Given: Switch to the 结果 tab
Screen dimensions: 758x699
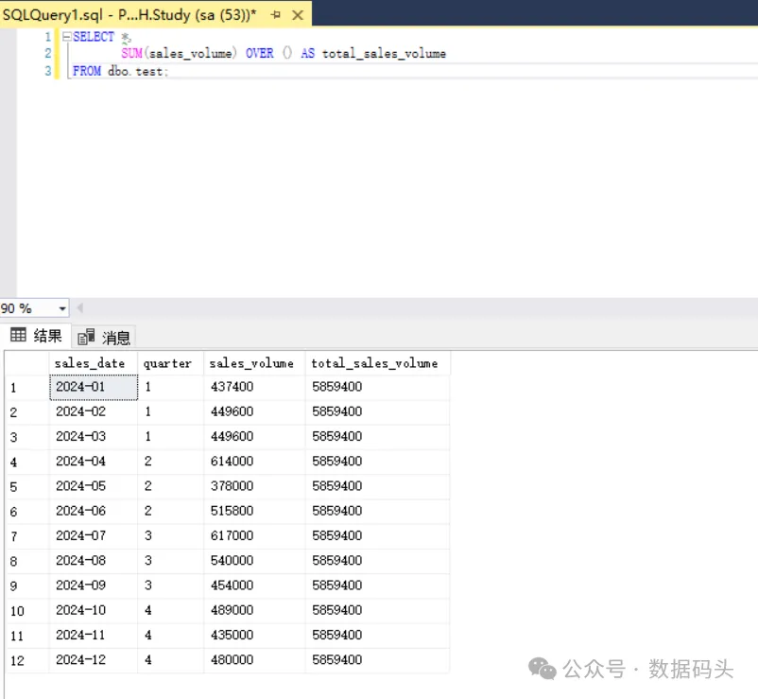Looking at the screenshot, I should [36, 335].
